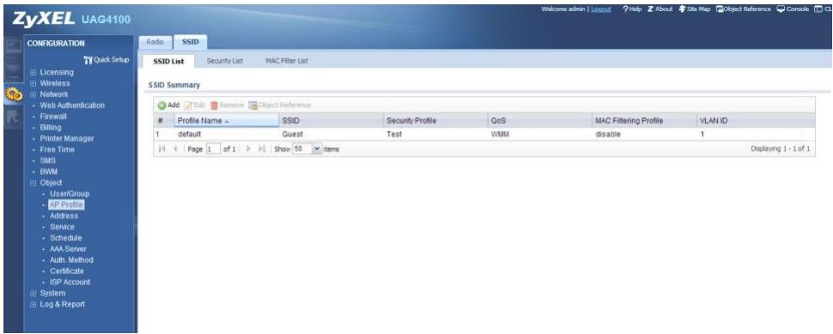Expand the Wireless tree node
This screenshot has height=334, width=833.
(x=33, y=84)
